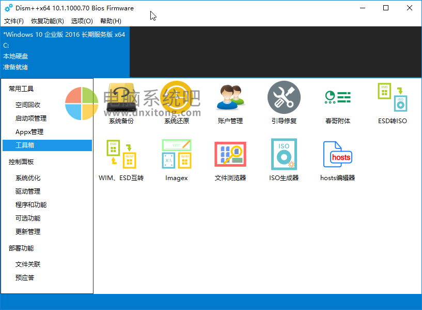The image size is (422, 310).
Task: Open the 文件(F) menu
Action: [x=14, y=21]
